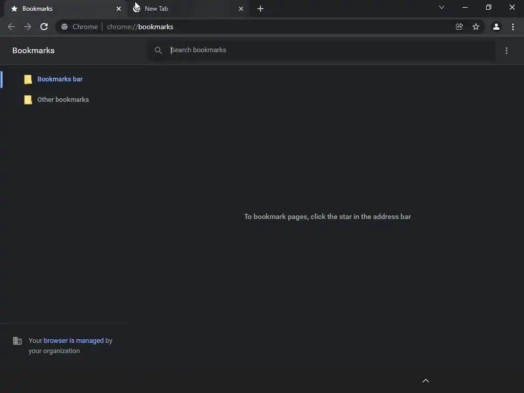Select the Bookmarks bar folder
This screenshot has height=393, width=524.
pyautogui.click(x=60, y=79)
